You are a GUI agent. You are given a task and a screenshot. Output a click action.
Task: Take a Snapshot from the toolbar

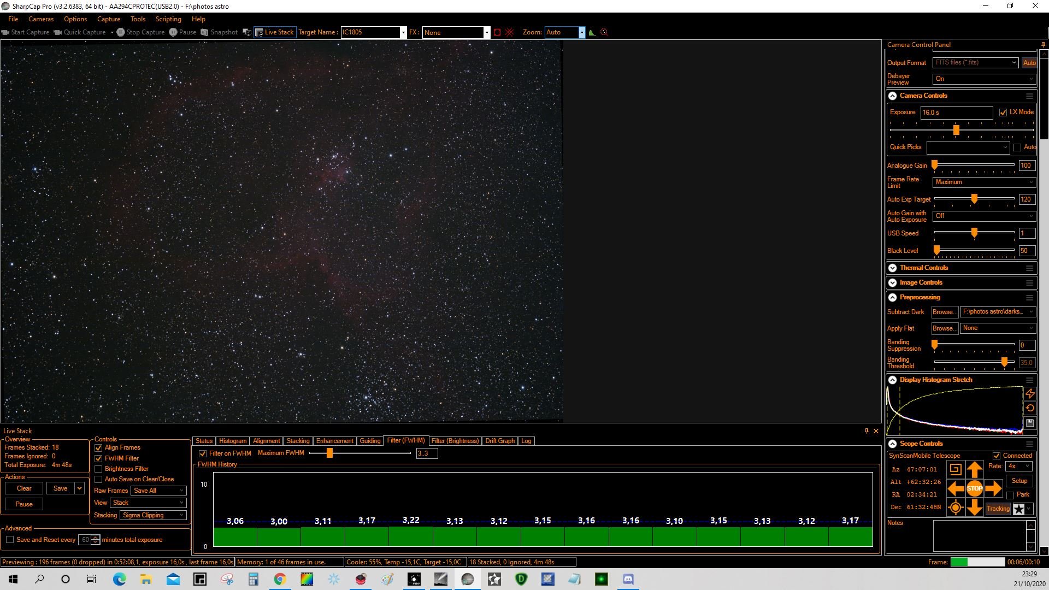point(219,32)
